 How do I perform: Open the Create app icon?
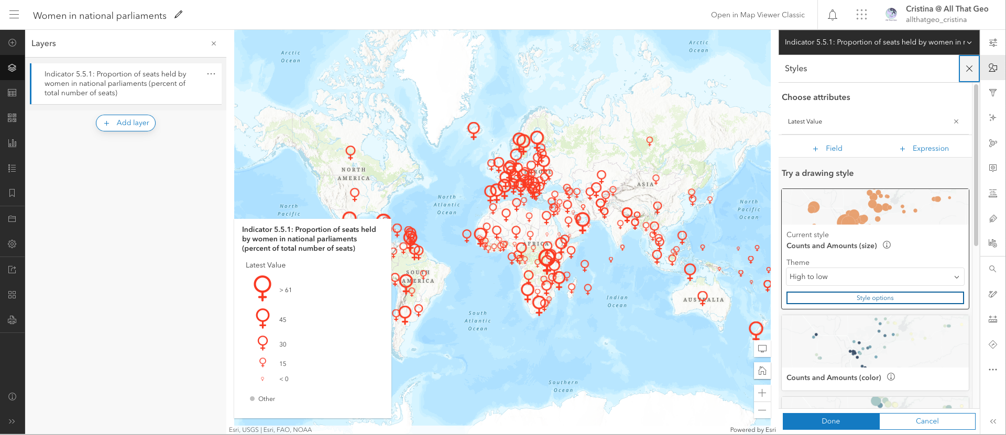pyautogui.click(x=12, y=295)
